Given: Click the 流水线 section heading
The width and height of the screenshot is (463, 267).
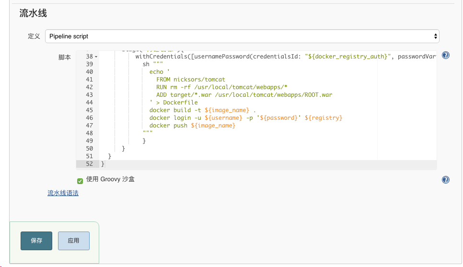Looking at the screenshot, I should (x=33, y=13).
